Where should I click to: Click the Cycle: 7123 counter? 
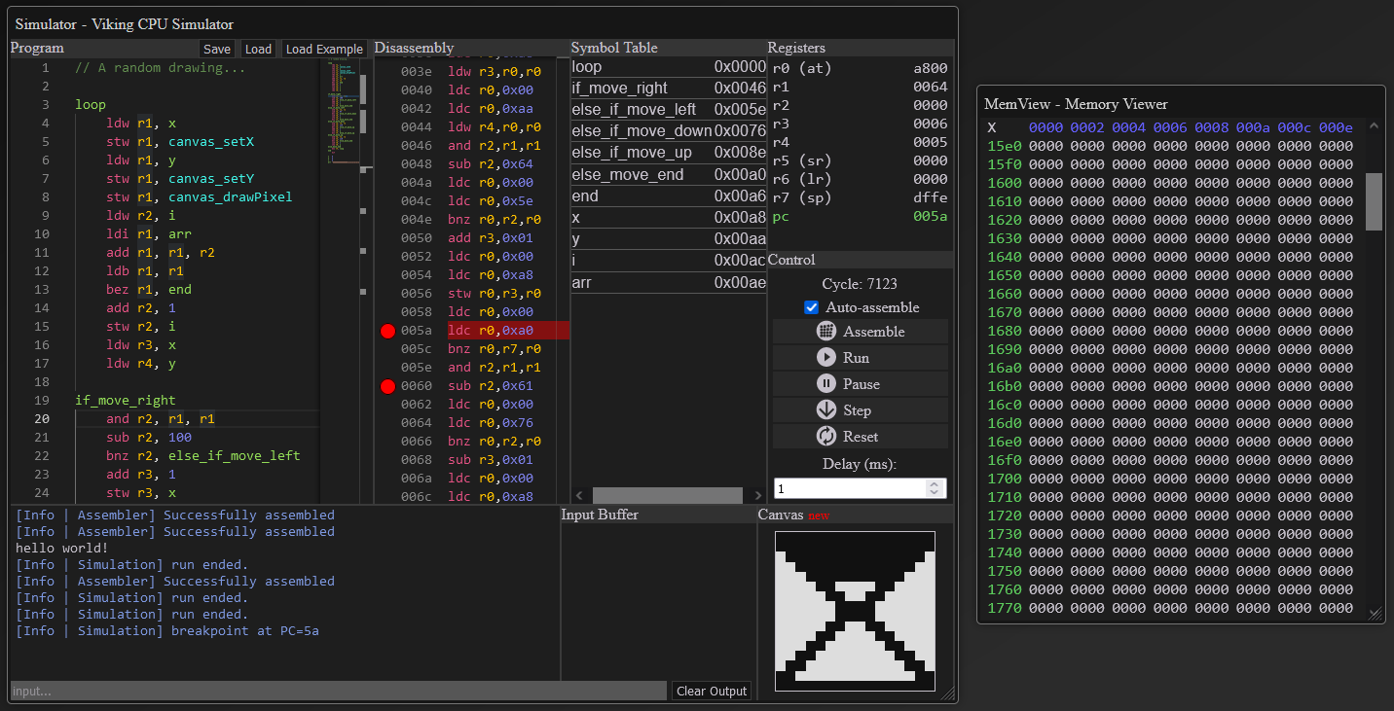(861, 285)
